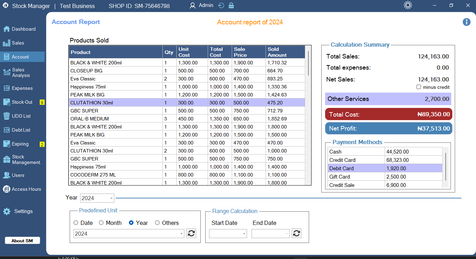Enable the minus credit checkbox
The height and width of the screenshot is (259, 476).
click(419, 87)
